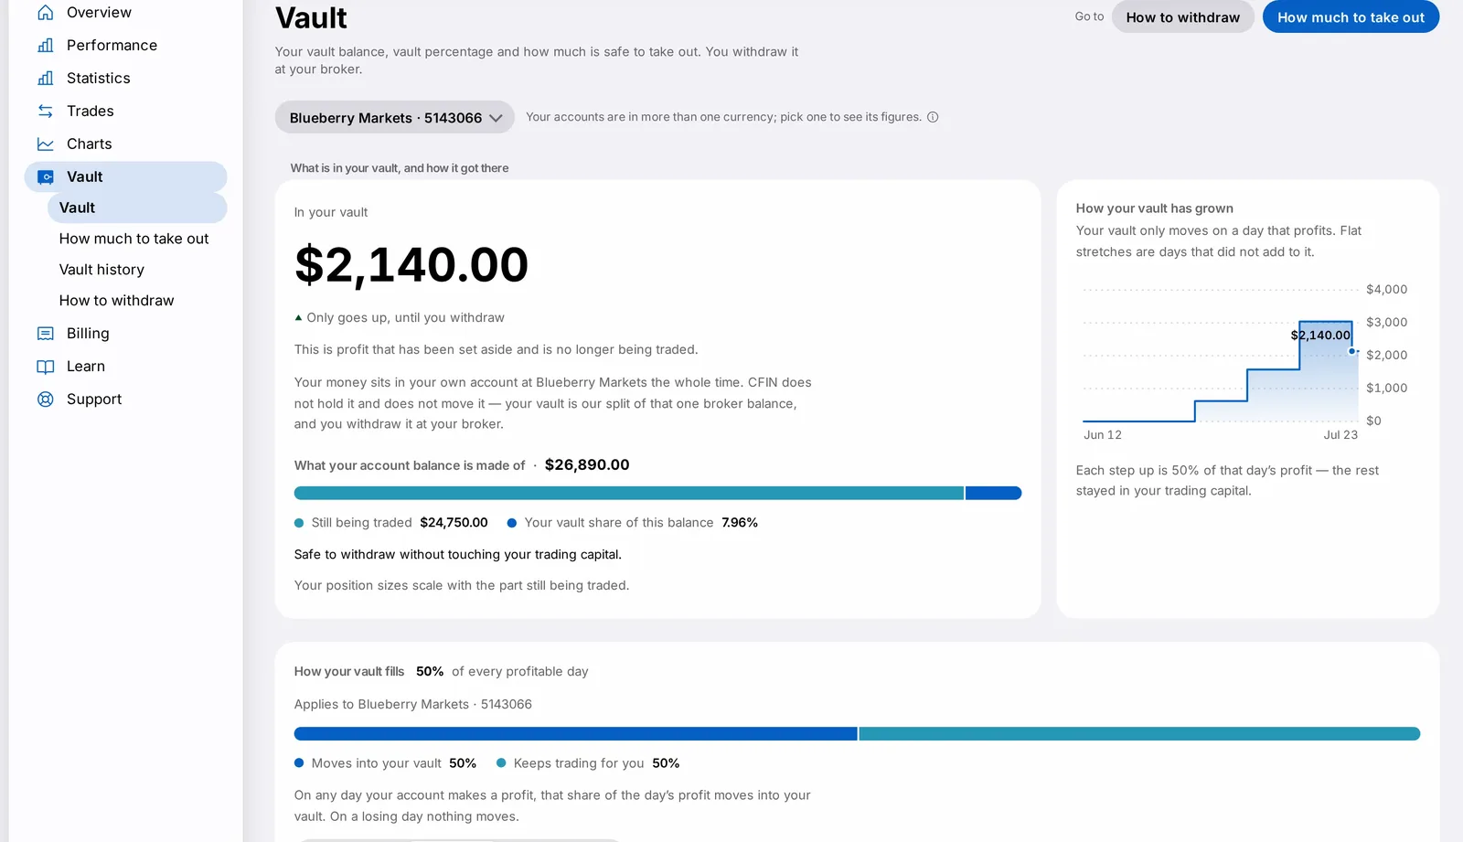Viewport: 1463px width, 842px height.
Task: Click Keeps trading for you bar segment
Action: point(1139,733)
